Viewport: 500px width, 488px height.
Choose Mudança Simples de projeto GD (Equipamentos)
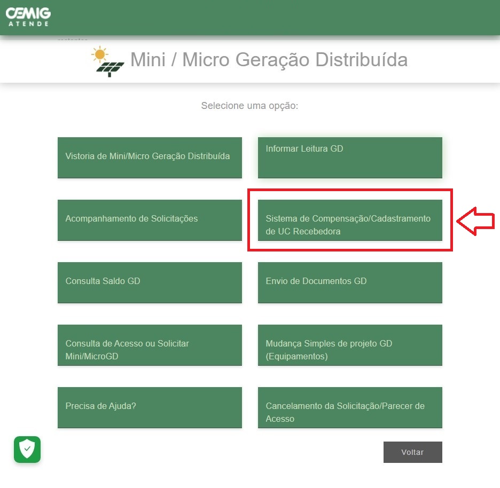tap(350, 344)
